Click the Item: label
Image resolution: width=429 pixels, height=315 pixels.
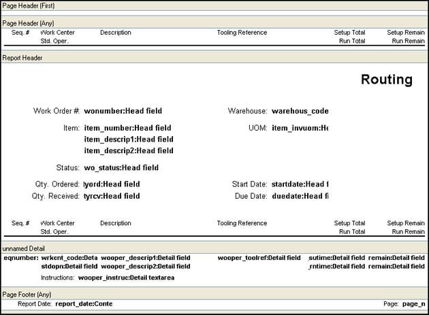point(71,128)
